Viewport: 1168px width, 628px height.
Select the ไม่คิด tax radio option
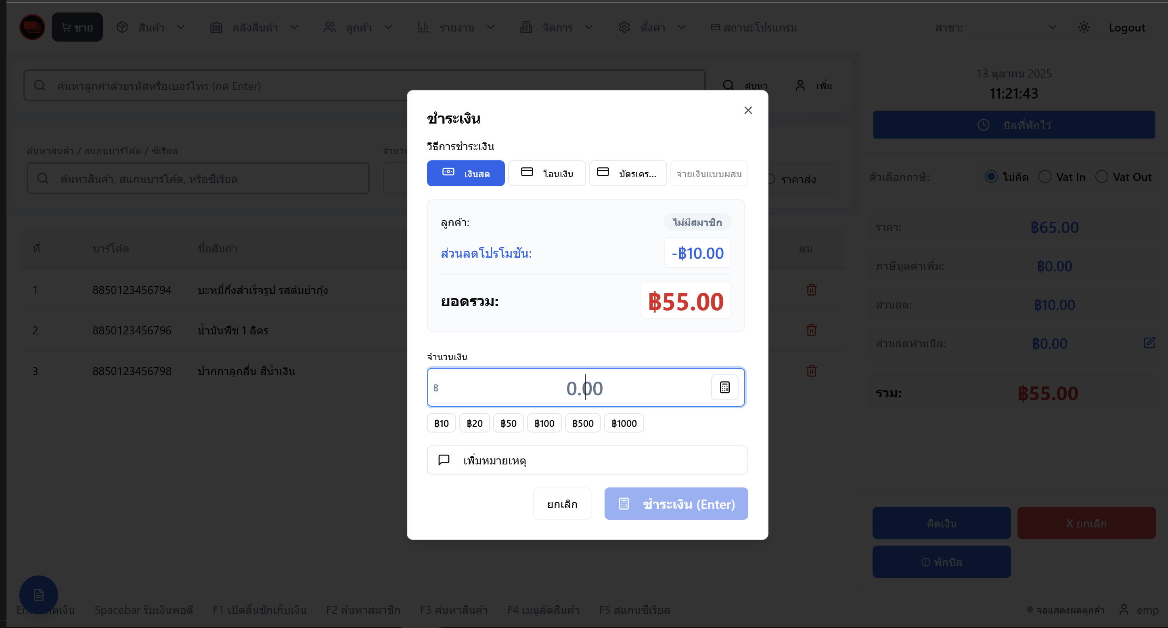tap(991, 176)
